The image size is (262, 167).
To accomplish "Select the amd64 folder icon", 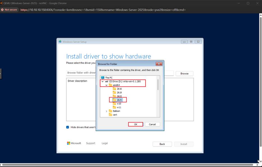I will point(111,85).
